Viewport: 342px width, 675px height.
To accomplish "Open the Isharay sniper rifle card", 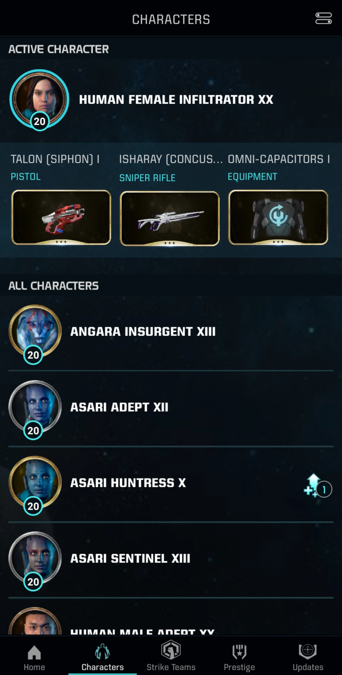I will click(x=170, y=218).
